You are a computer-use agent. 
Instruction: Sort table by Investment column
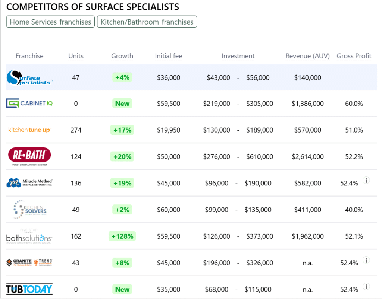click(x=238, y=56)
